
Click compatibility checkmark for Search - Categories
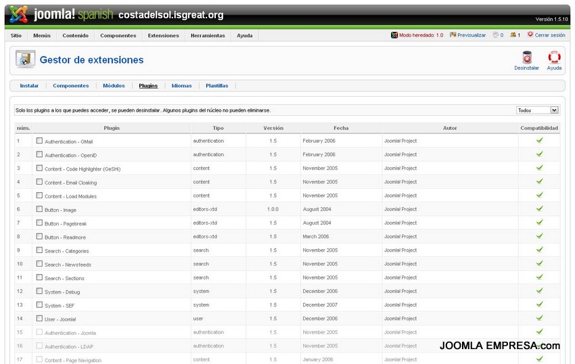539,250
